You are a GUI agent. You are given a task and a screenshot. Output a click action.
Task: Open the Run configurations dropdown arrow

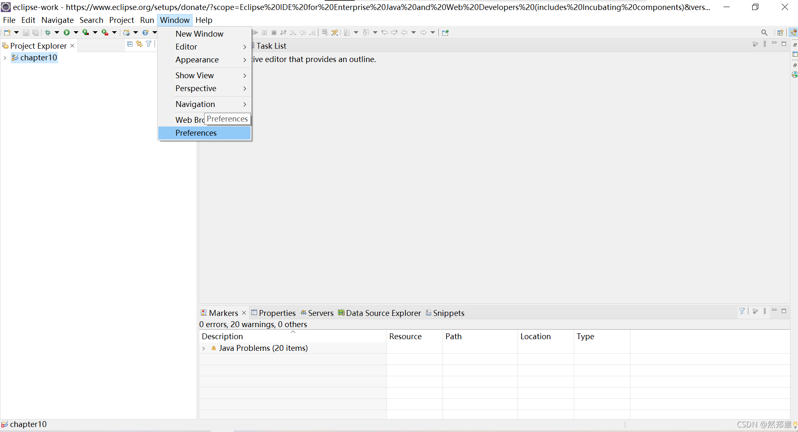(76, 32)
